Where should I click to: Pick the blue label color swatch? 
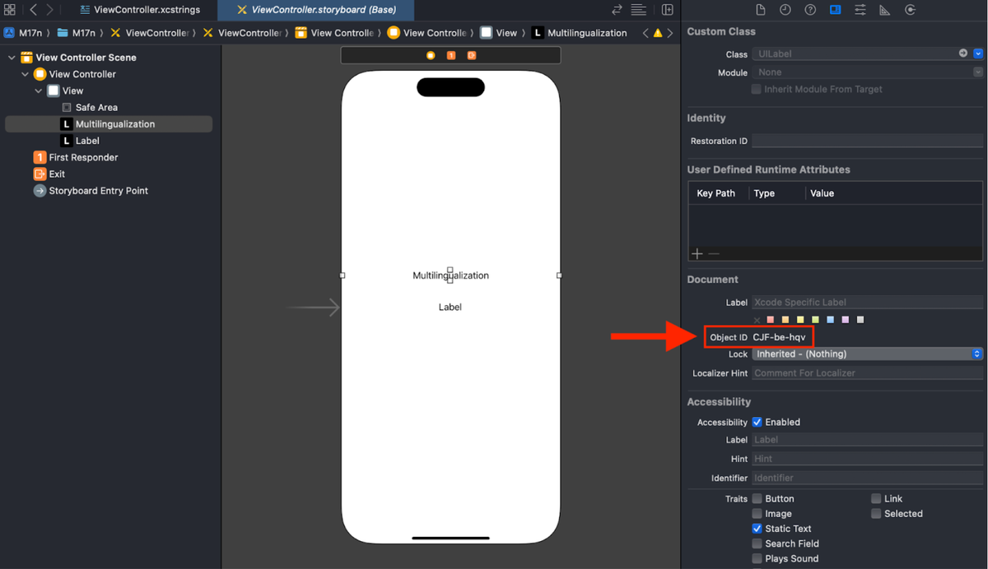coord(830,320)
